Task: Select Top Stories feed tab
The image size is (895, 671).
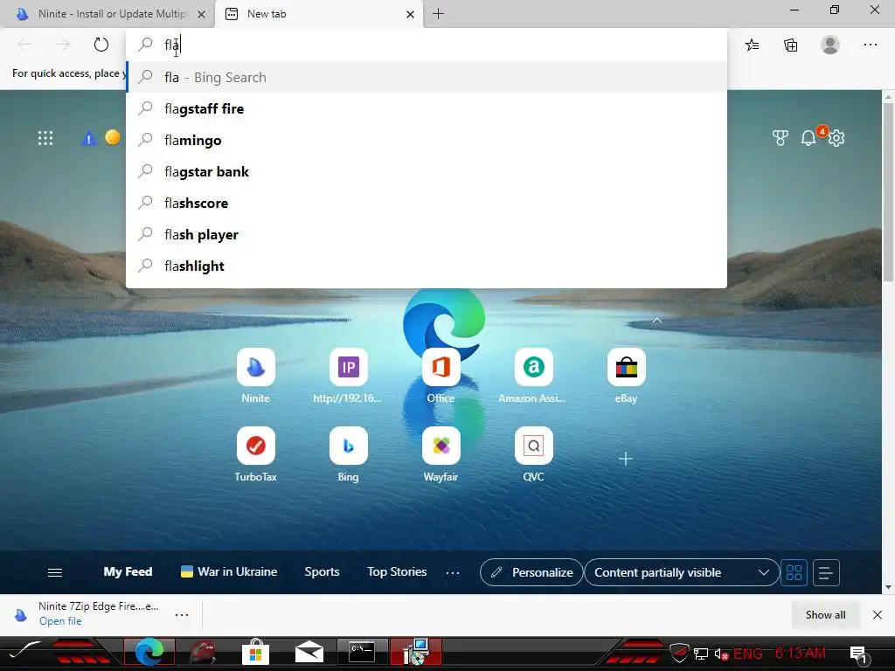Action: 397,571
